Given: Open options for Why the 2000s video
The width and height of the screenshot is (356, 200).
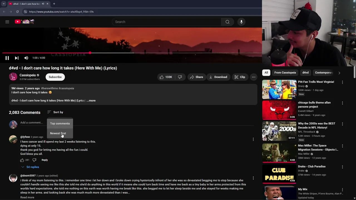Looking at the screenshot, I should pos(342,124).
